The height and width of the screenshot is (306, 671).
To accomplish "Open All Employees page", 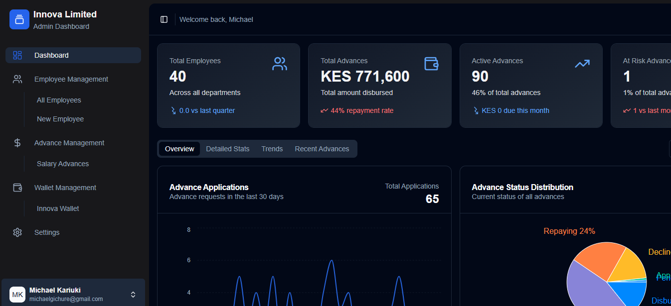I will (x=59, y=100).
